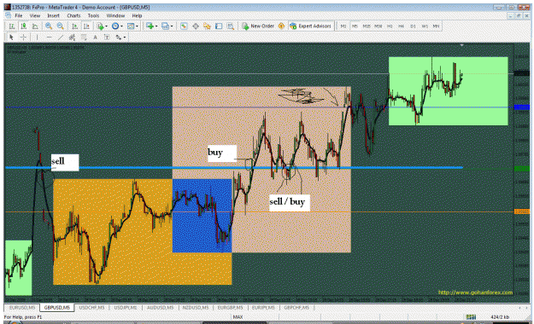Zoom in on the chart
Viewport: 534px width, 324px height.
pyautogui.click(x=49, y=26)
